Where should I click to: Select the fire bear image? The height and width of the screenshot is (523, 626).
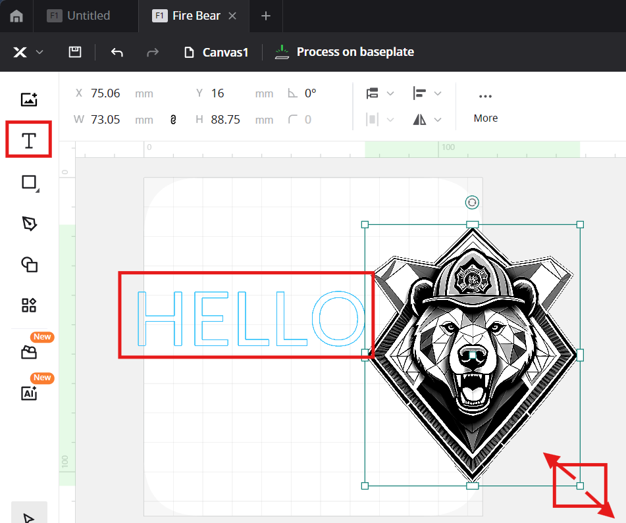472,355
